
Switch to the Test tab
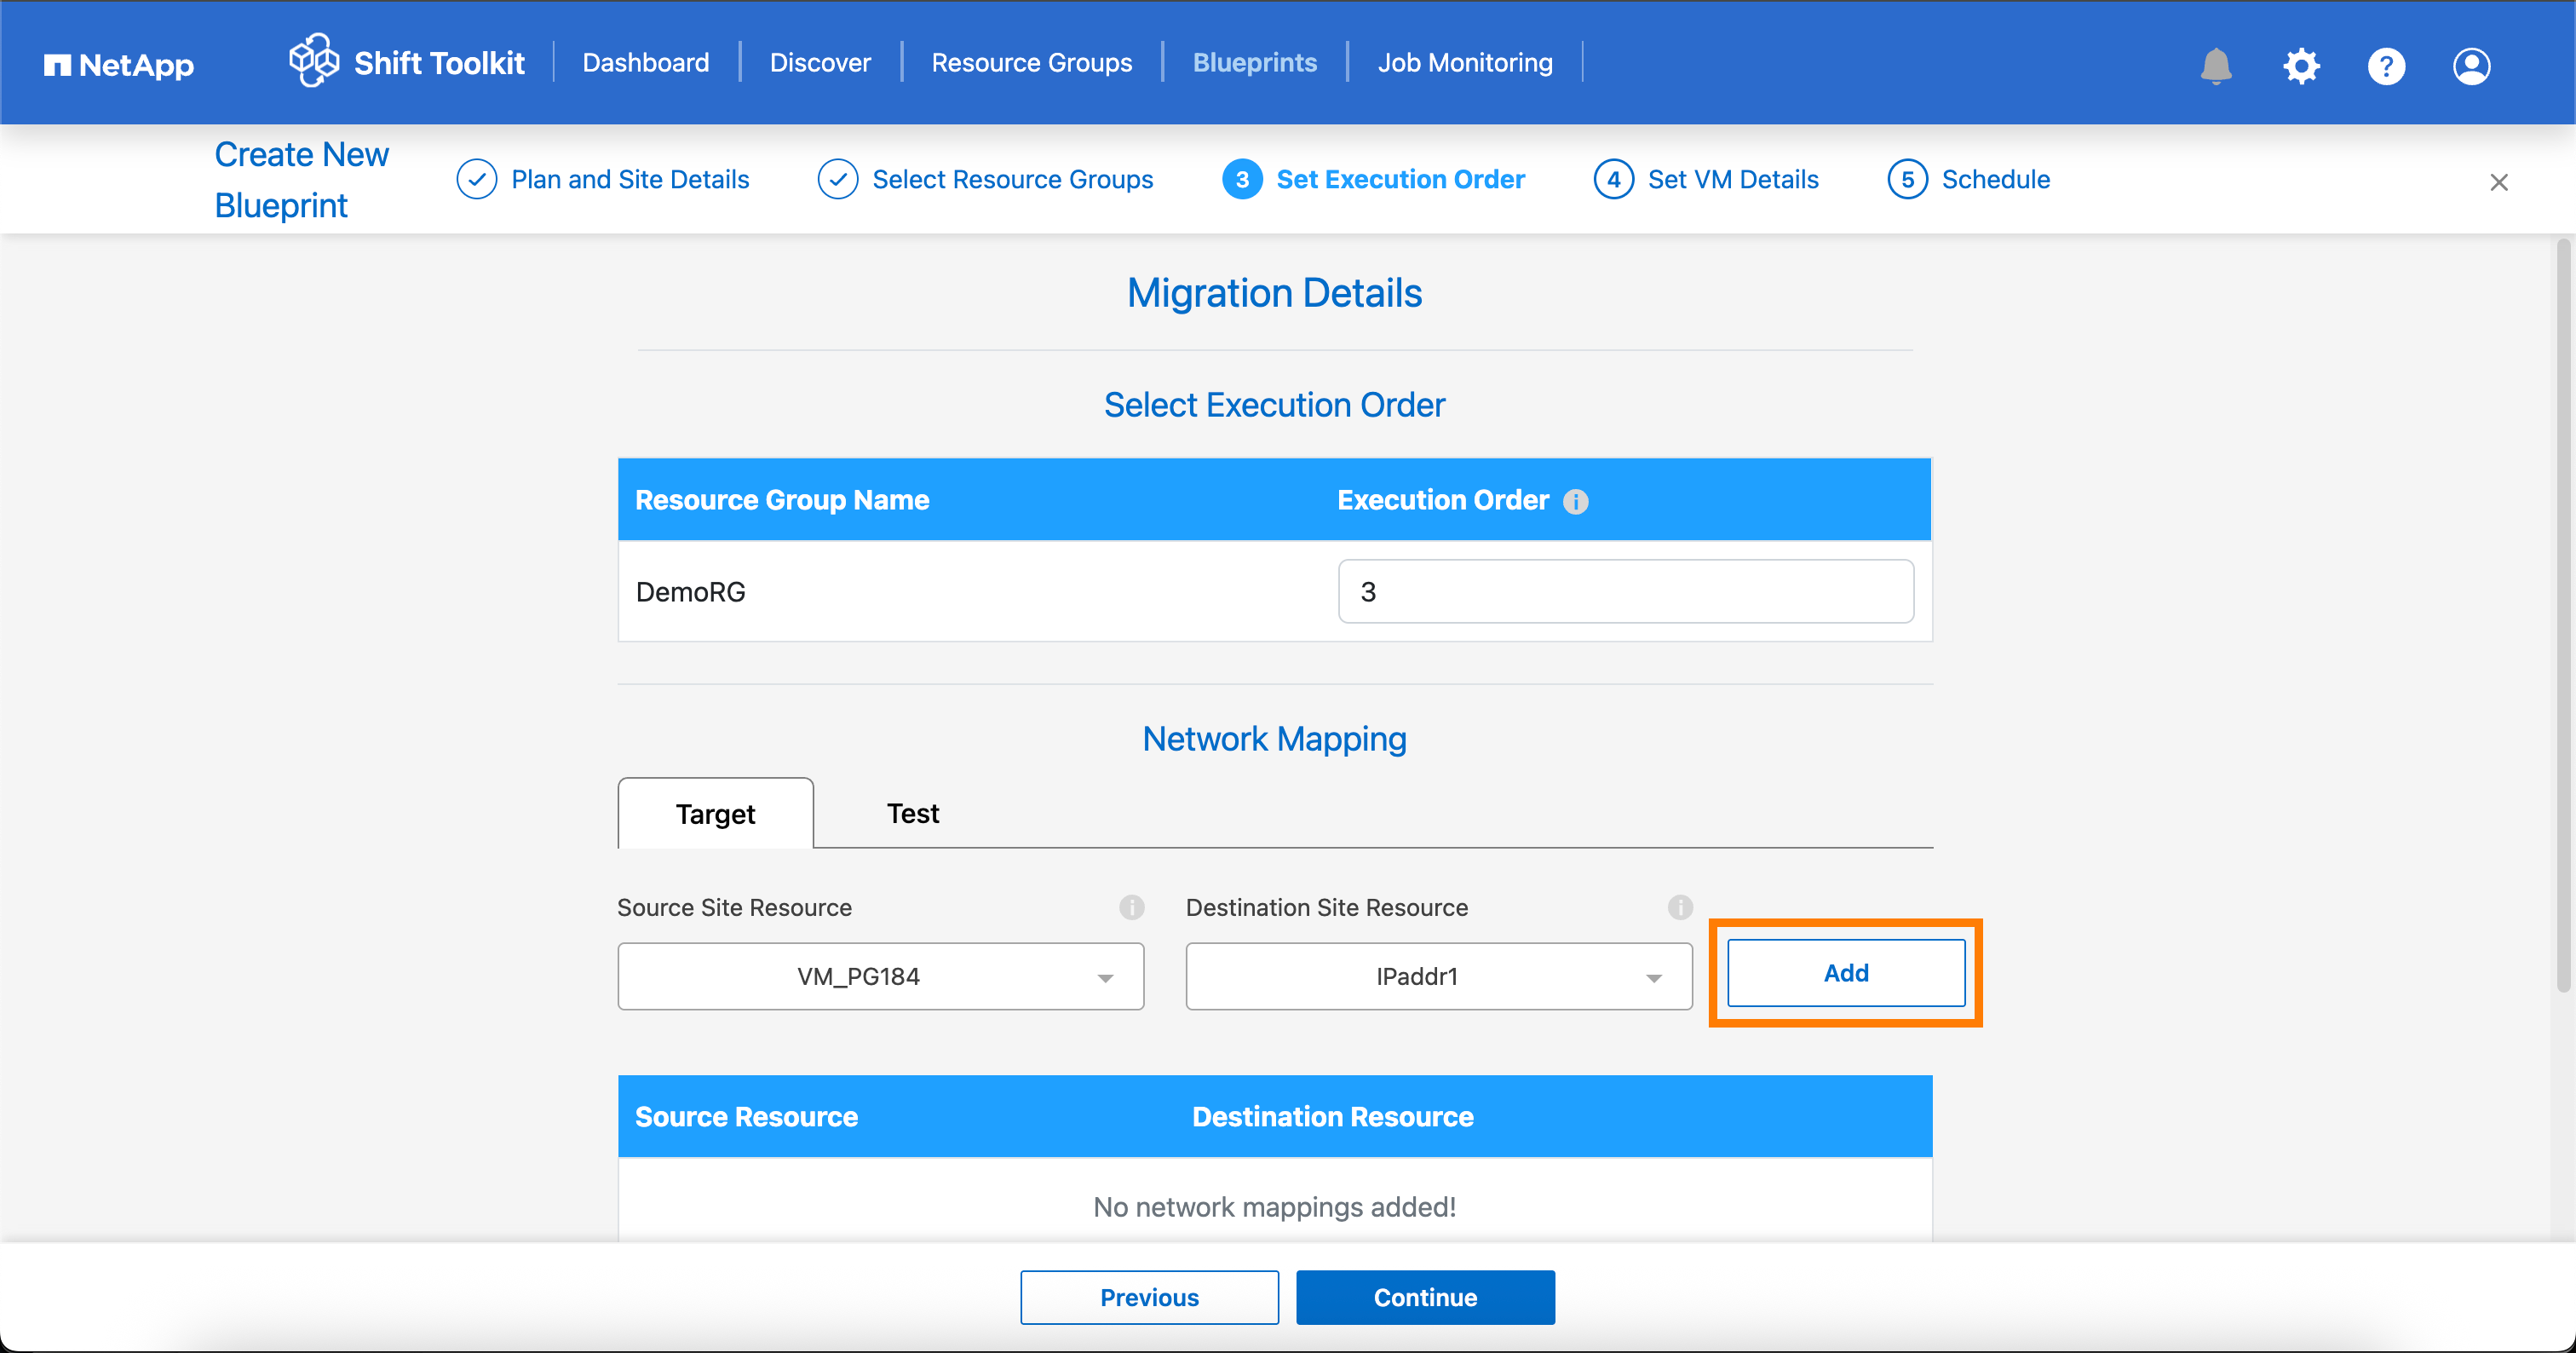tap(913, 813)
